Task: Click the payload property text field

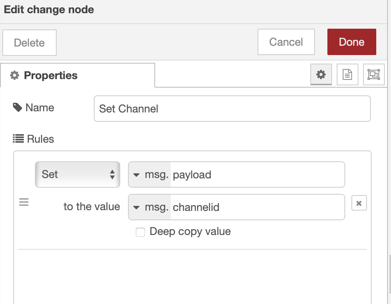Action: pos(257,174)
